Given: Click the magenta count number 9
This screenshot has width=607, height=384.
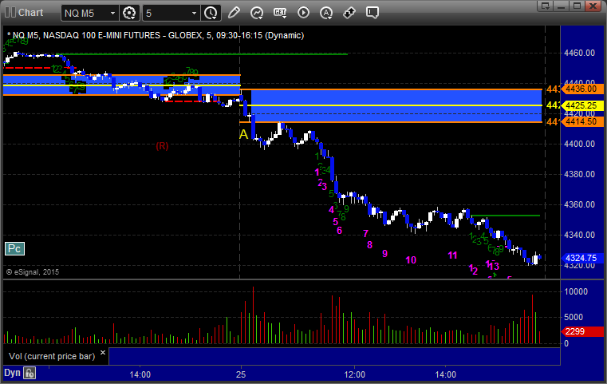Looking at the screenshot, I should point(384,253).
